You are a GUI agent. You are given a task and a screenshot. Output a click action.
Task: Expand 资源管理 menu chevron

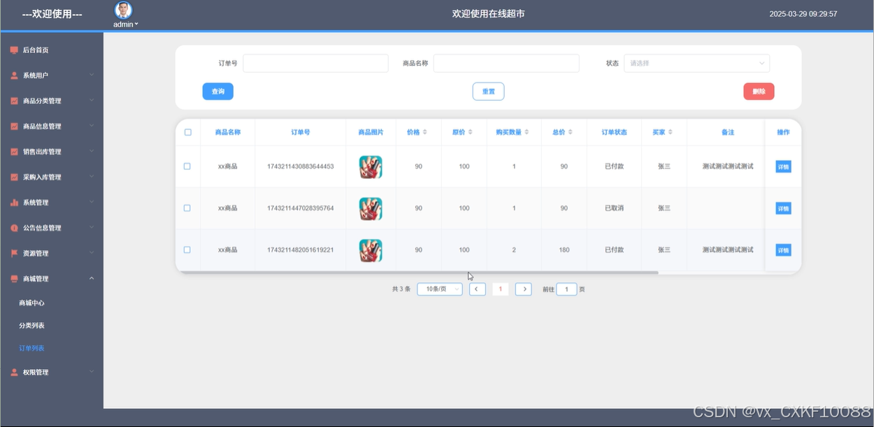[x=92, y=253]
